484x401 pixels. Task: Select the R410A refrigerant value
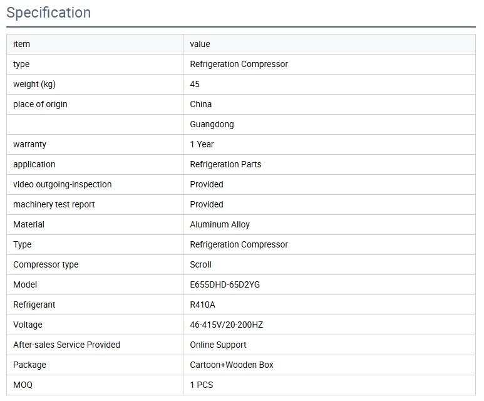(x=203, y=305)
